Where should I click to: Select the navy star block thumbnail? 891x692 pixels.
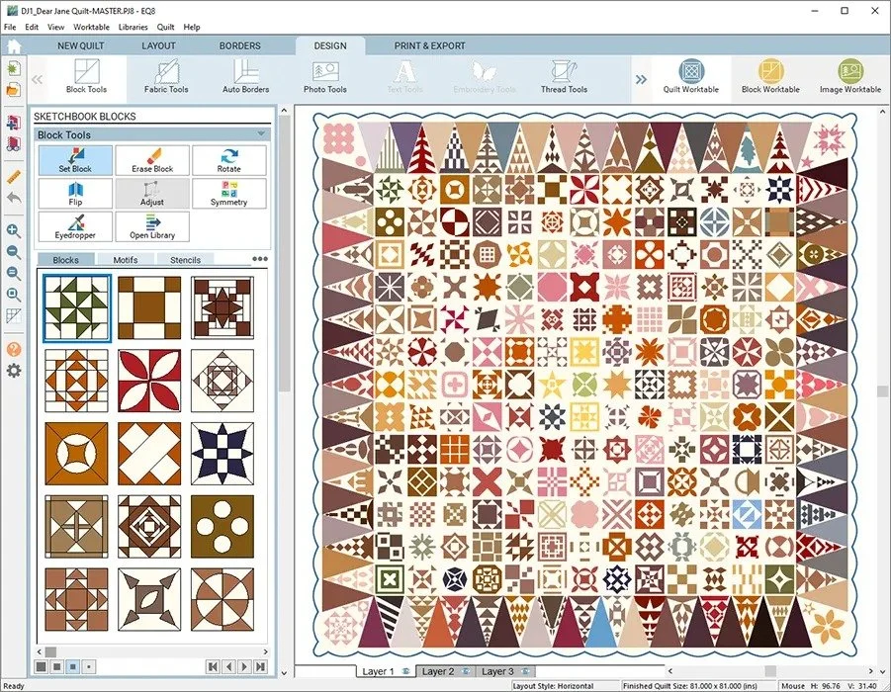[223, 454]
